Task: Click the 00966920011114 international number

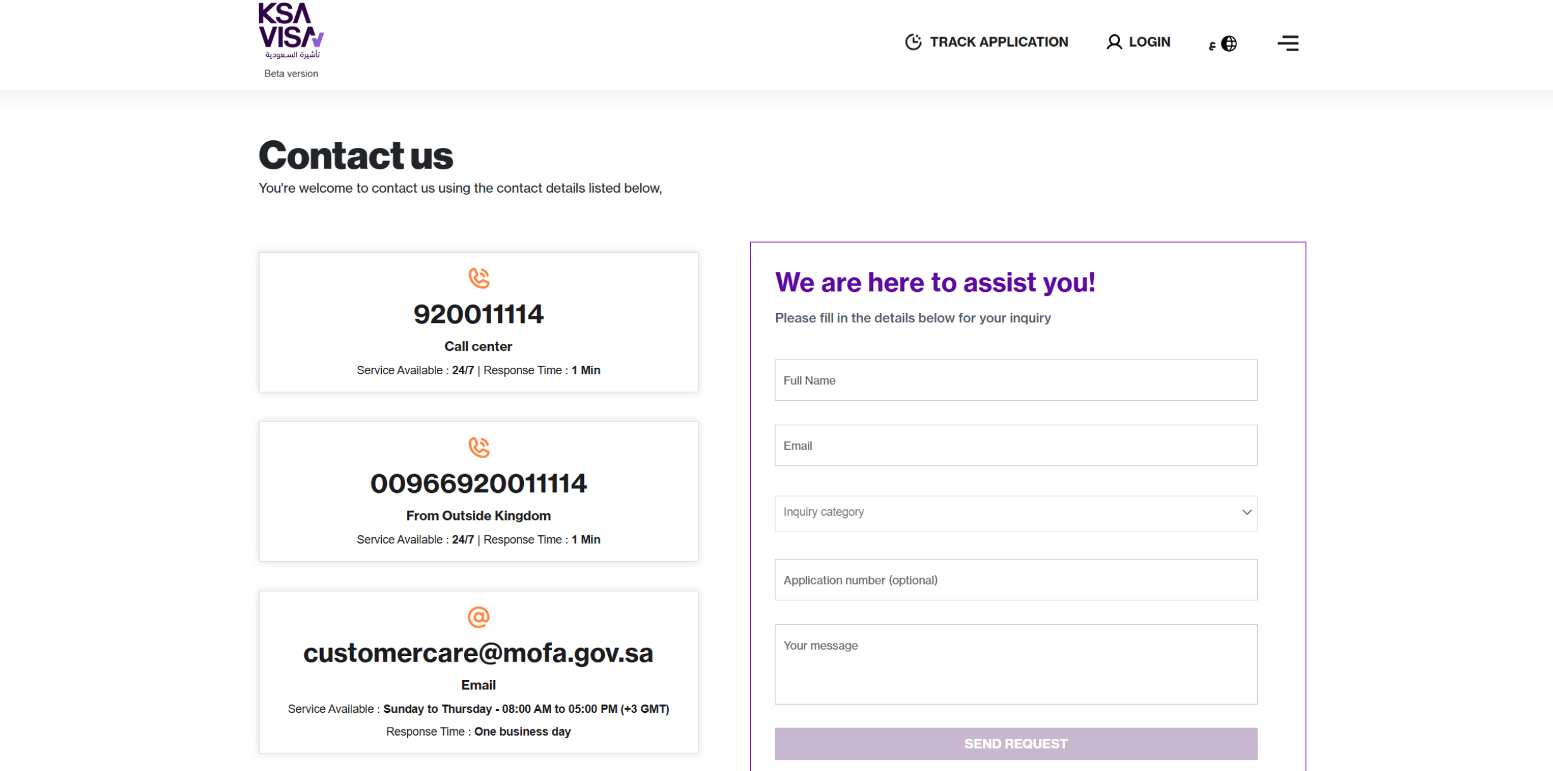Action: pyautogui.click(x=478, y=483)
